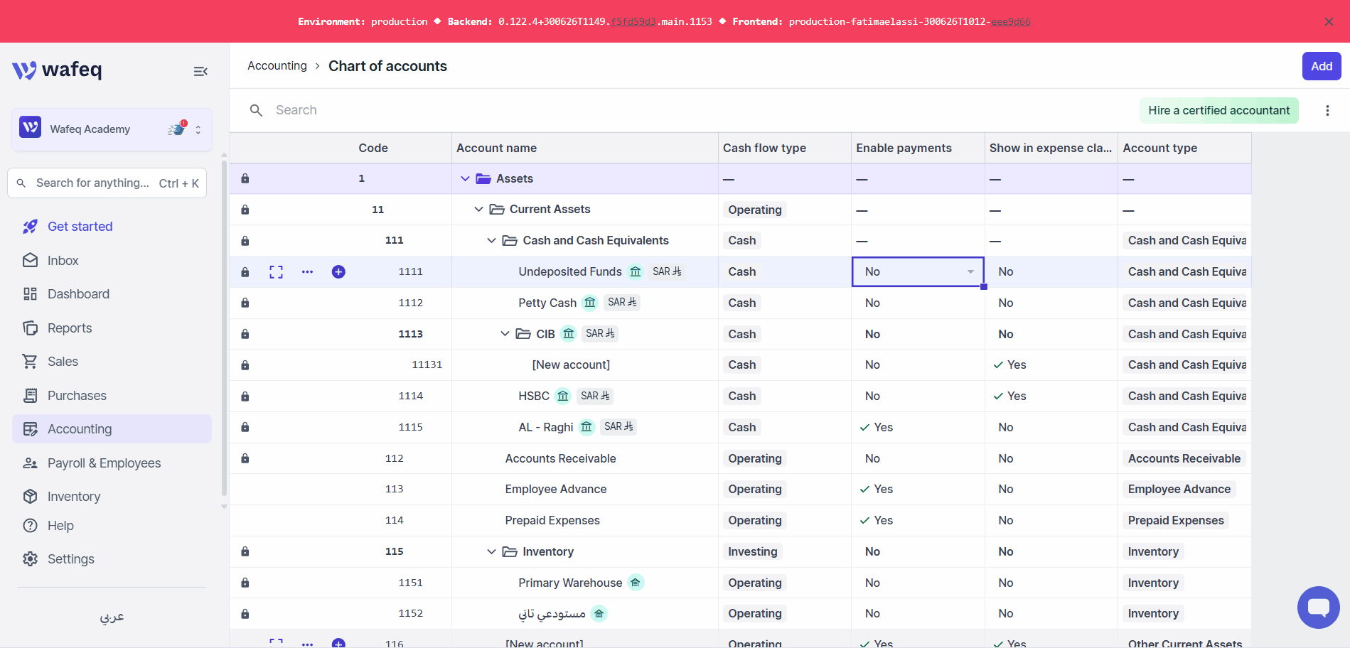Open the vertical three-dot menu near Hire accountant
Viewport: 1350px width, 648px height.
(1327, 110)
